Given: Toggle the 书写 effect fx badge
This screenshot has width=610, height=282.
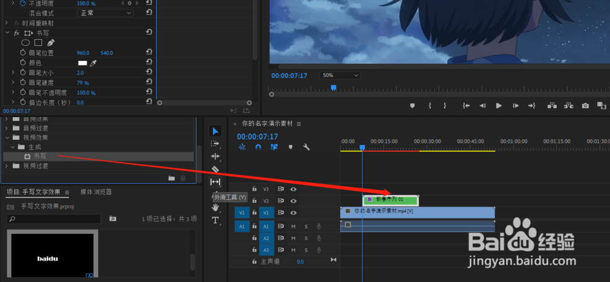Looking at the screenshot, I should tap(16, 33).
